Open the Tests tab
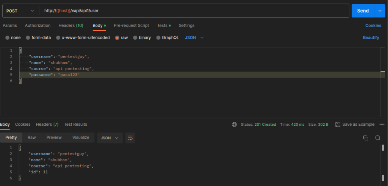388x186 pixels. [x=164, y=25]
